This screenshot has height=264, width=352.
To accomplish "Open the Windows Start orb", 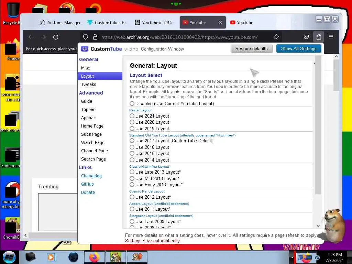I will (x=9, y=257).
